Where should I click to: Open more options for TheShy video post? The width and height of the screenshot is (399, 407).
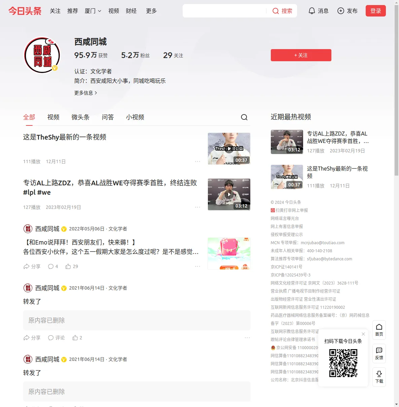click(x=197, y=161)
